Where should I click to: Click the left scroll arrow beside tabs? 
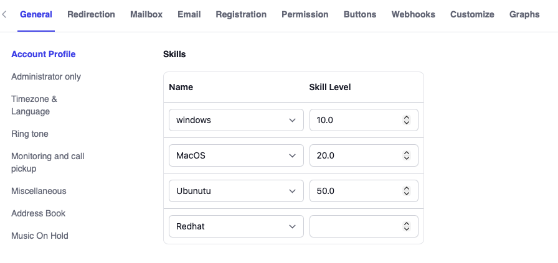[5, 14]
